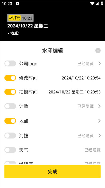Tap the cellular signal icon in the status bar
Viewport: 105px width, 188px height.
[97, 3]
